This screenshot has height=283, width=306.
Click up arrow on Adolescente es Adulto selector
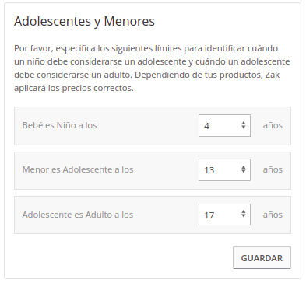coord(244,211)
